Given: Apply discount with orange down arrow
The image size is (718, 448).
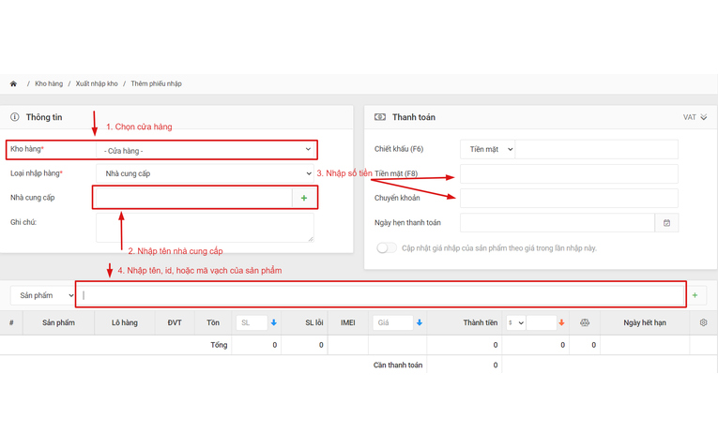Looking at the screenshot, I should pyautogui.click(x=561, y=322).
